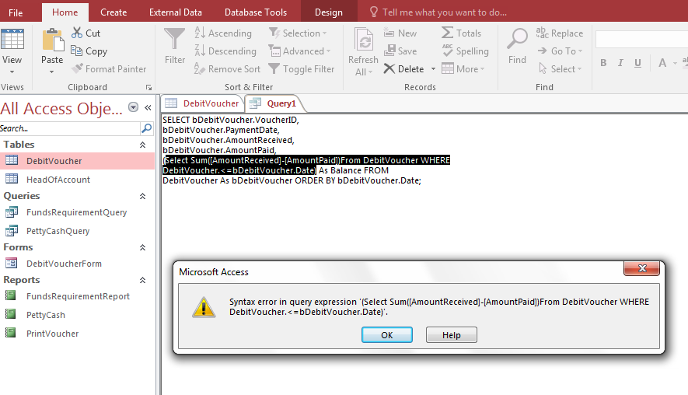Open the Paste dropdown arrow

point(52,72)
